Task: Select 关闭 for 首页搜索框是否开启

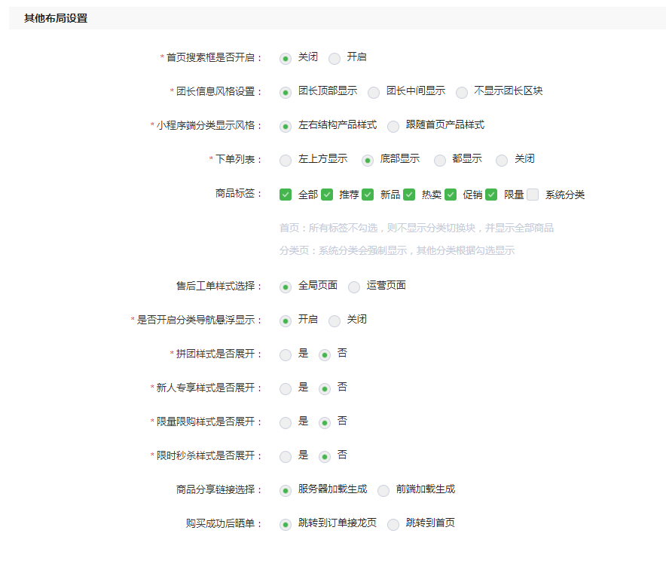Action: click(286, 58)
